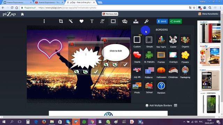Open the Borders tool in toolbar
Image resolution: width=223 pixels, height=125 pixels.
point(113,21)
